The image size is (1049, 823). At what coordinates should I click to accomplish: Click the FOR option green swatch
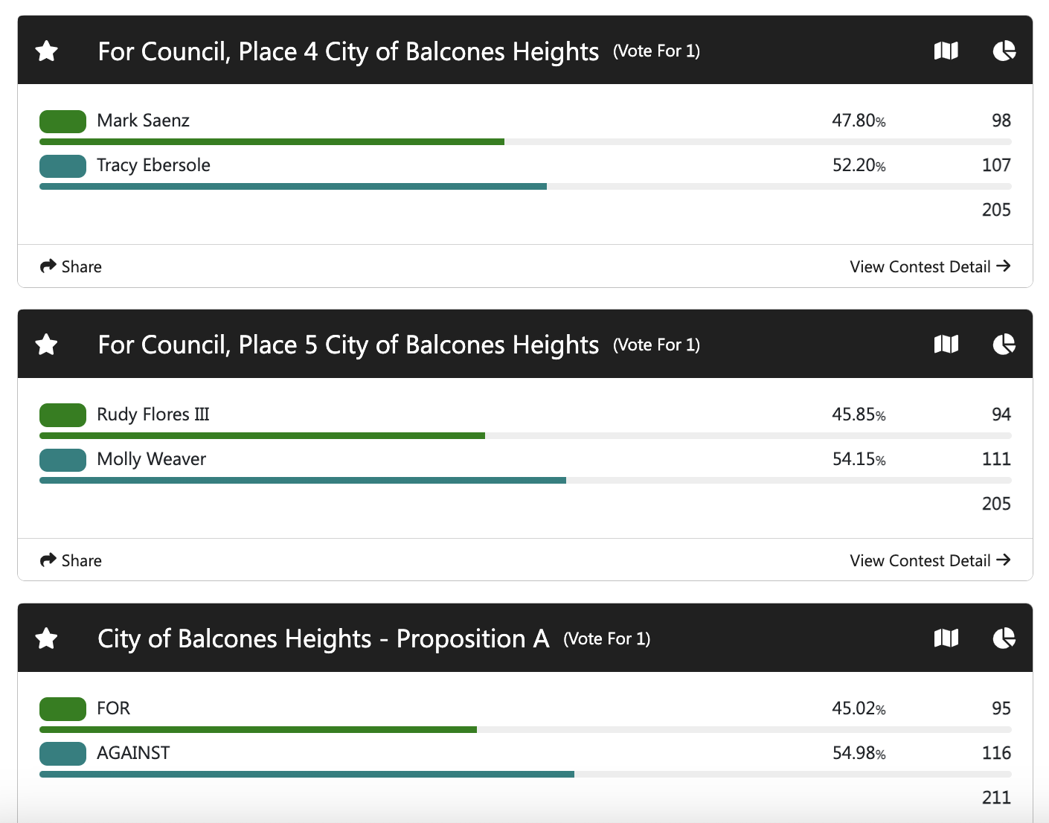[62, 709]
